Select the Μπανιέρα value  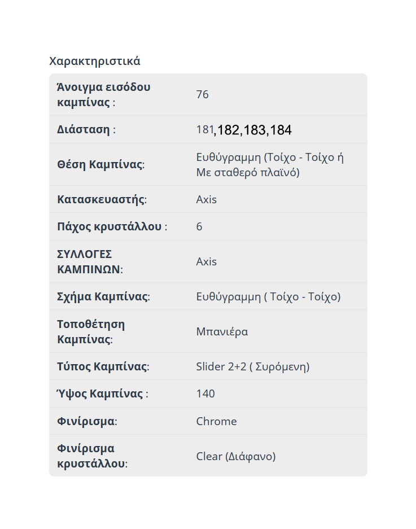click(x=222, y=331)
